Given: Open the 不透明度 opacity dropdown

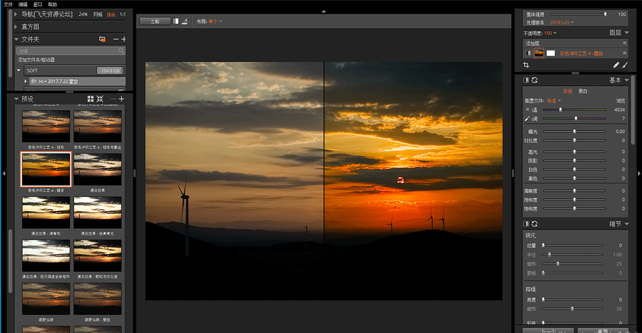Looking at the screenshot, I should click(551, 33).
